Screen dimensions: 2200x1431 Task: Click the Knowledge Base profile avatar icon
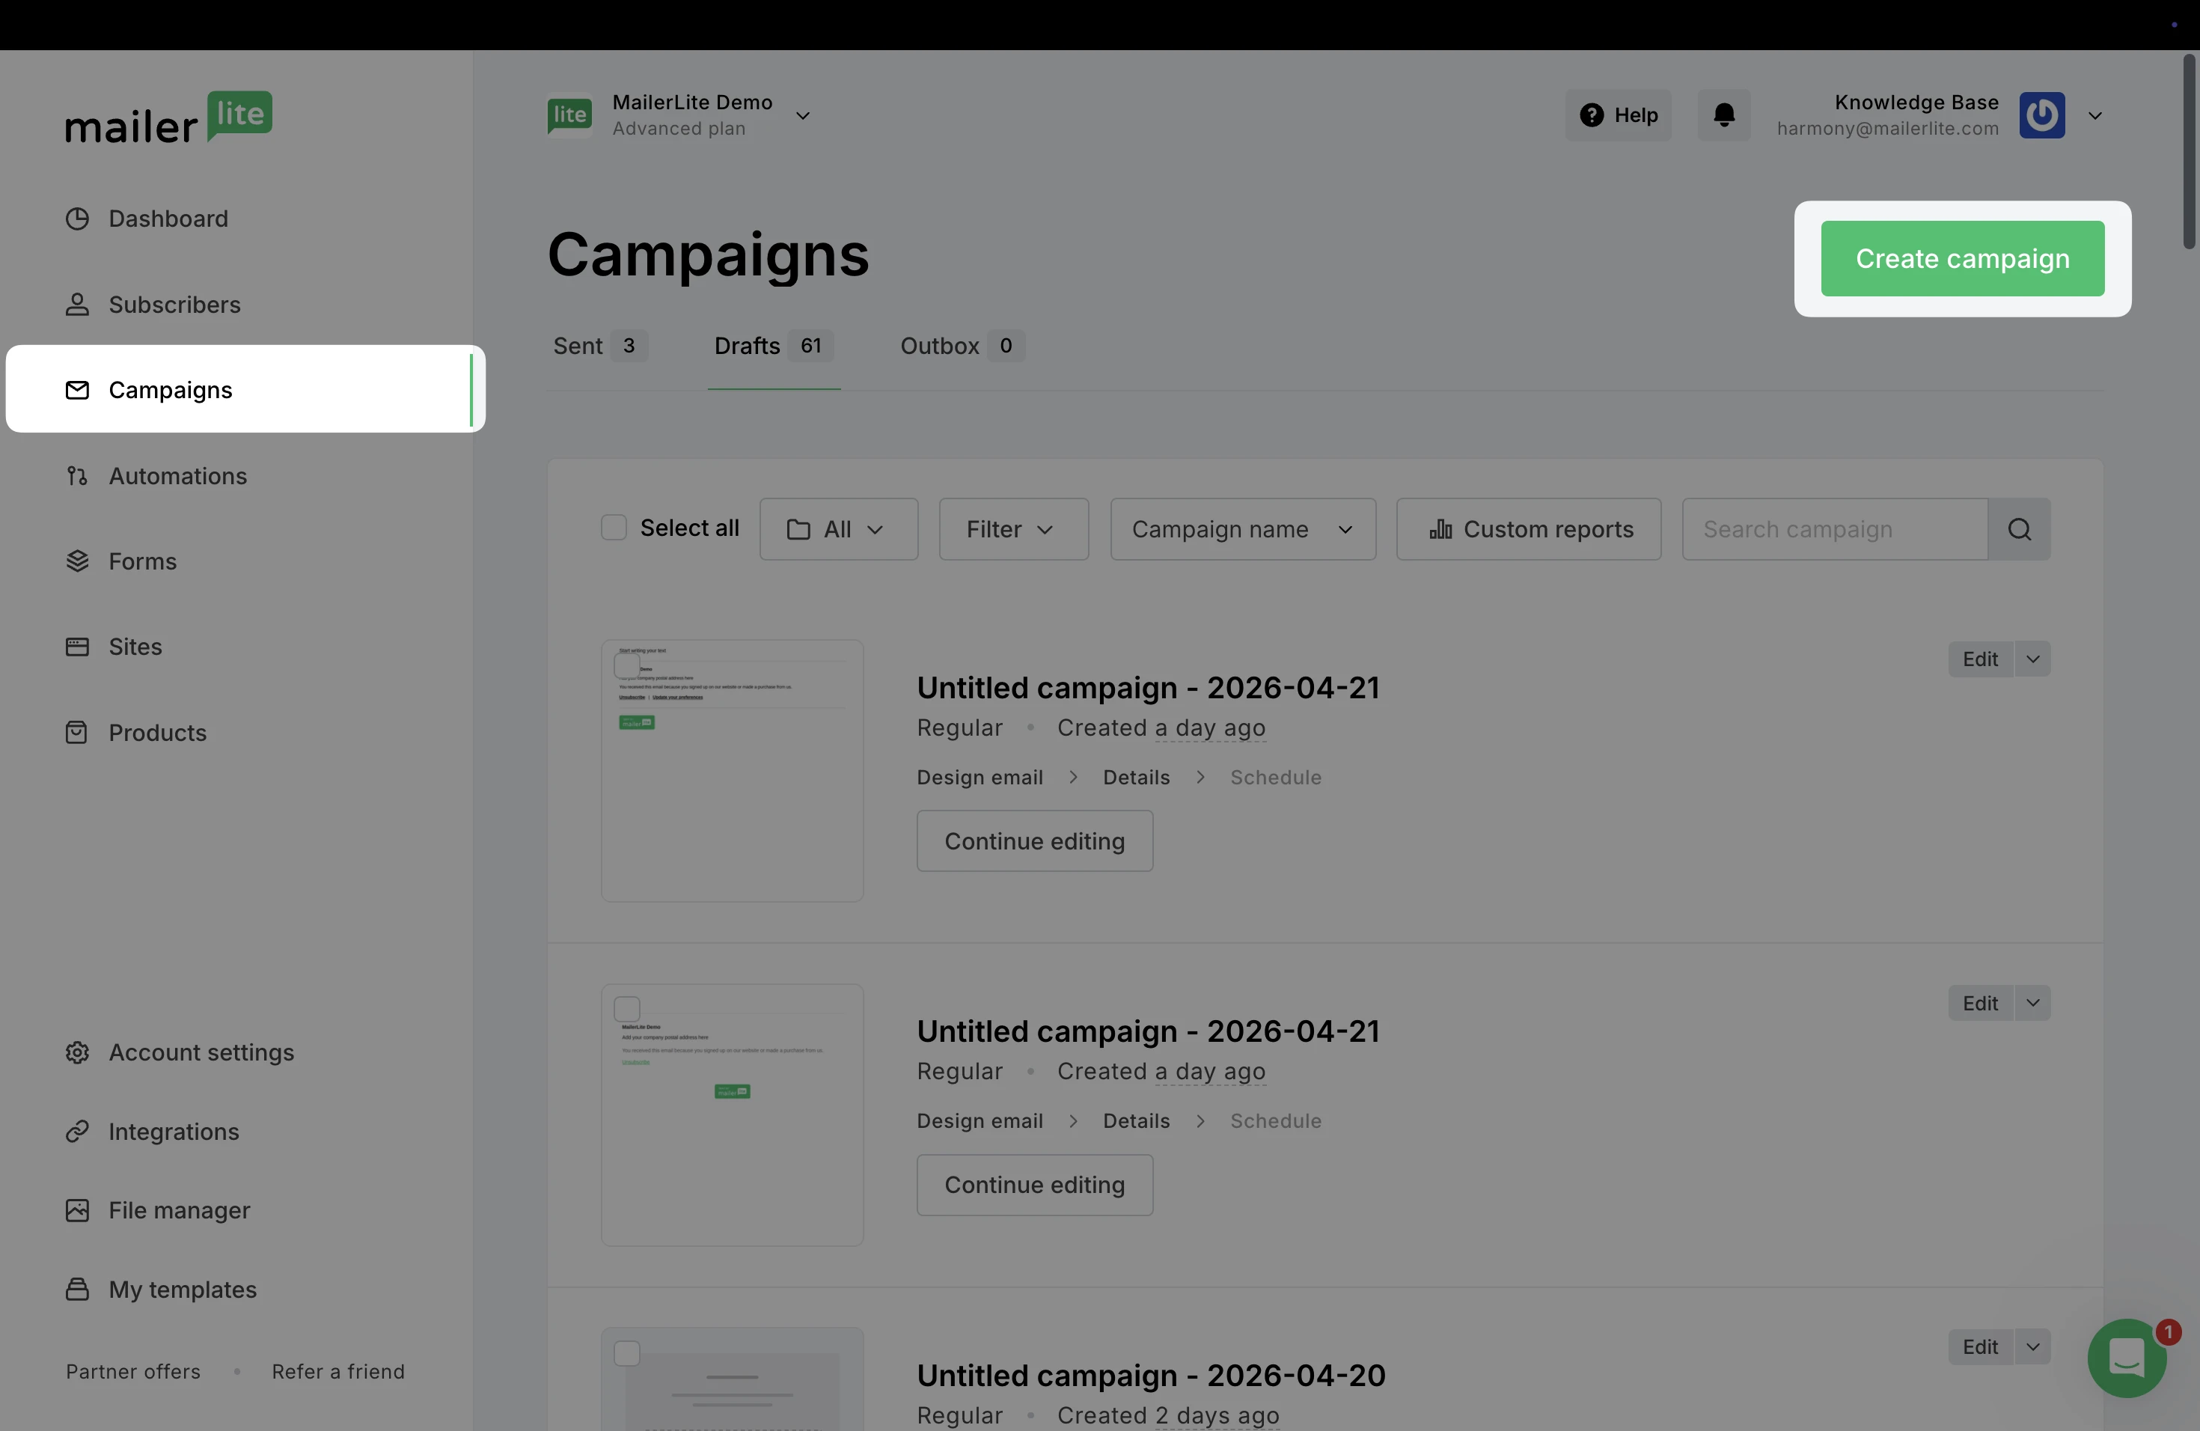[x=2041, y=115]
